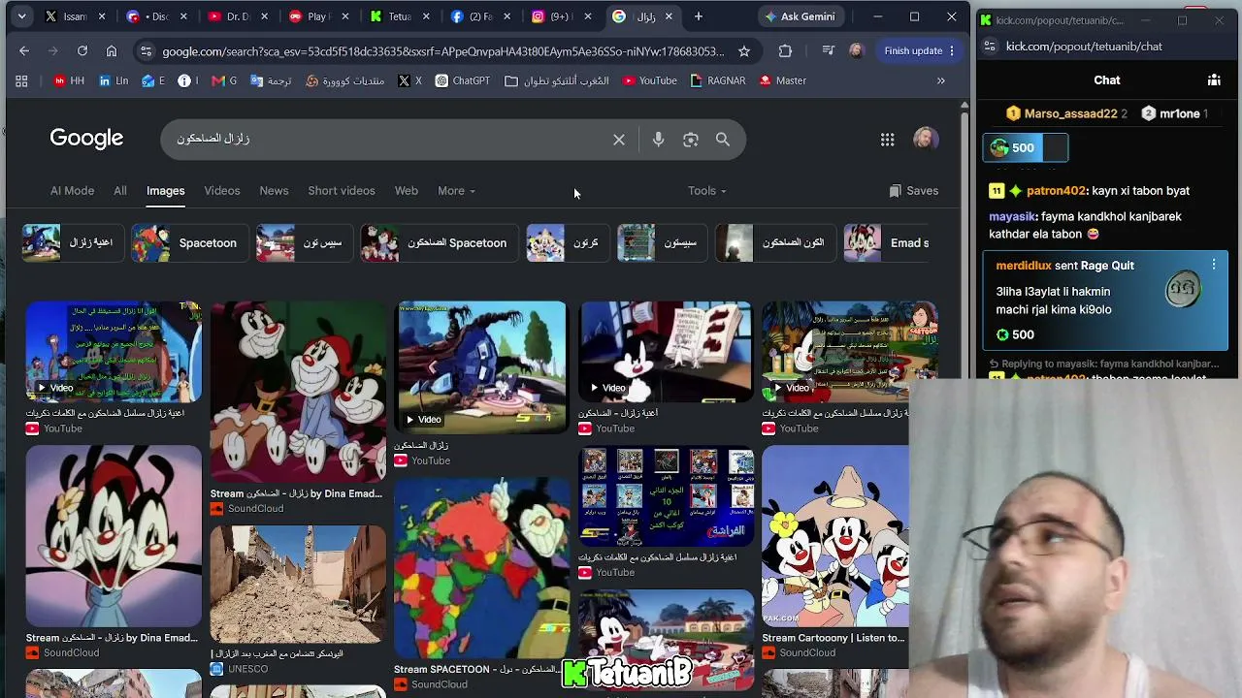Open the ترجمة translate bookmark
Viewport: 1242px width, 698px height.
271,80
